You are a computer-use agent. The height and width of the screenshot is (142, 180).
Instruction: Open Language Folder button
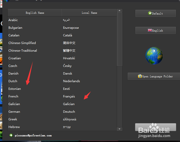click(154, 76)
